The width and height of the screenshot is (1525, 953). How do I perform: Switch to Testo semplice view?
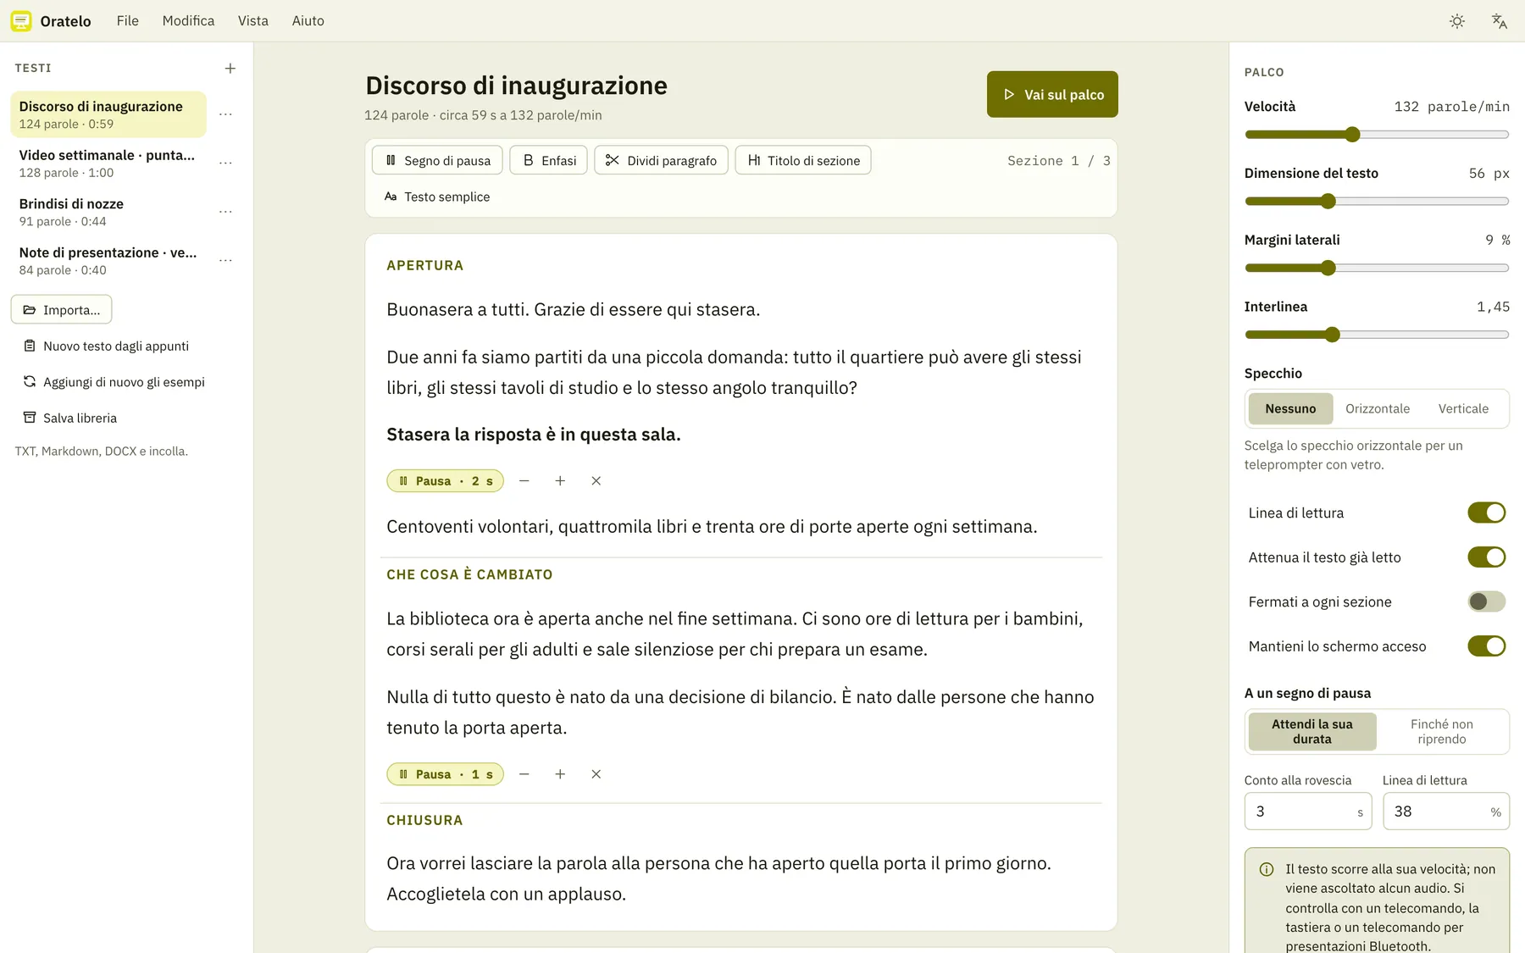click(436, 197)
